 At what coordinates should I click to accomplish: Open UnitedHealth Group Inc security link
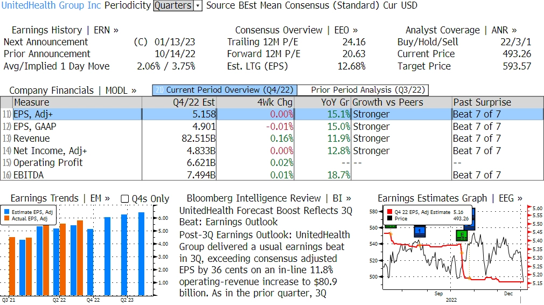pyautogui.click(x=51, y=5)
